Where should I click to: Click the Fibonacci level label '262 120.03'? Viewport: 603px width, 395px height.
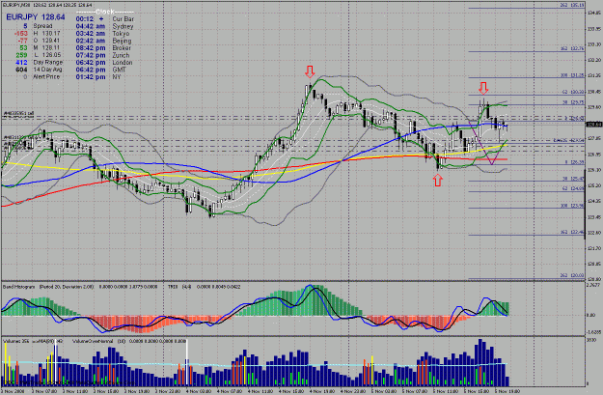572,275
